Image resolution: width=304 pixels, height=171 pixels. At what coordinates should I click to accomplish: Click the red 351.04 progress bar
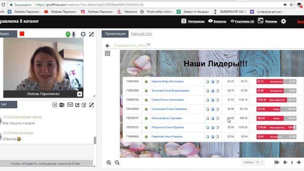click(x=268, y=109)
